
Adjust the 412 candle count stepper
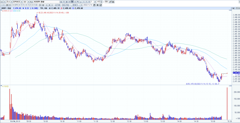click(x=102, y=2)
